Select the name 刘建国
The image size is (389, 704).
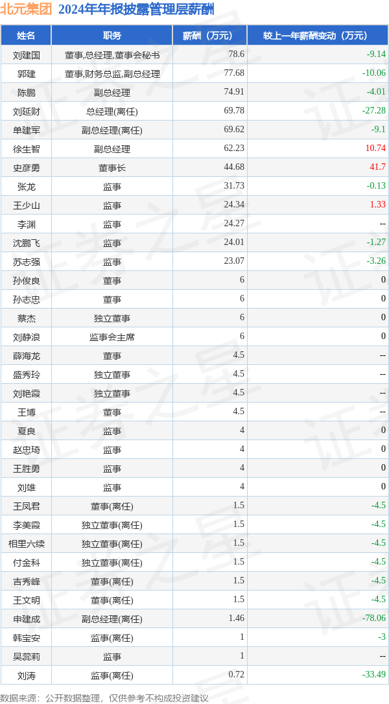pos(26,54)
